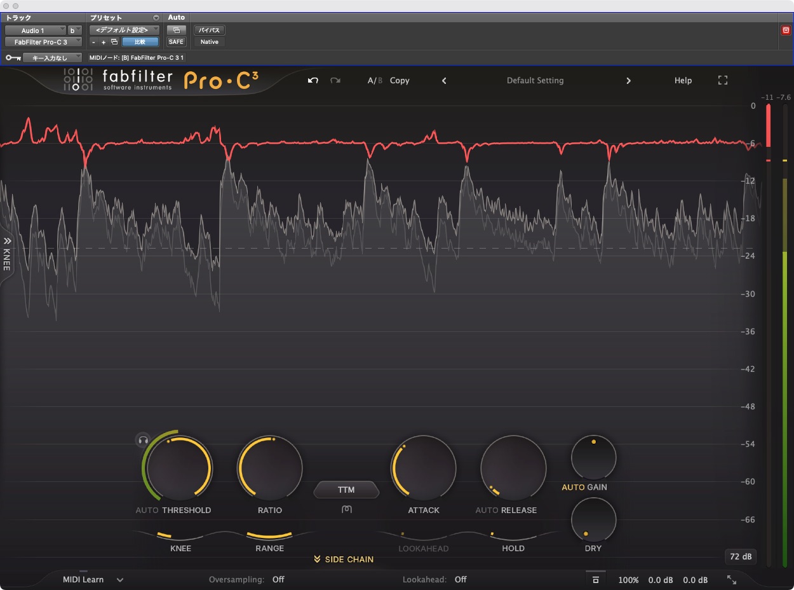794x590 pixels.
Task: Click the resize arrows icon at bottom right
Action: click(x=732, y=580)
